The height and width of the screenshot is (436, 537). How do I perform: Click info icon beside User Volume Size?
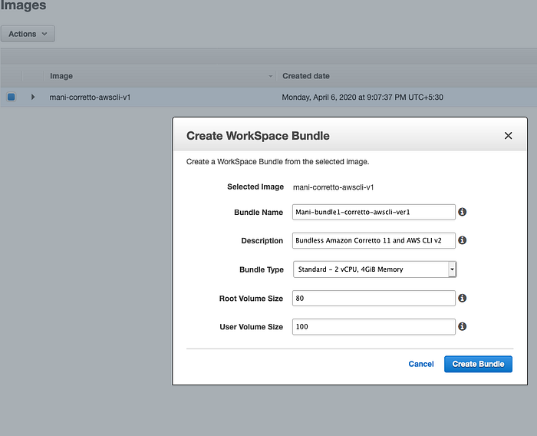(463, 327)
